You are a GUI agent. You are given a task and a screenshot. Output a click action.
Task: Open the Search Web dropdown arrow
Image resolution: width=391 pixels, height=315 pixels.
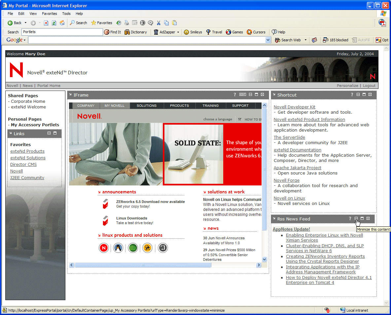[x=305, y=40]
